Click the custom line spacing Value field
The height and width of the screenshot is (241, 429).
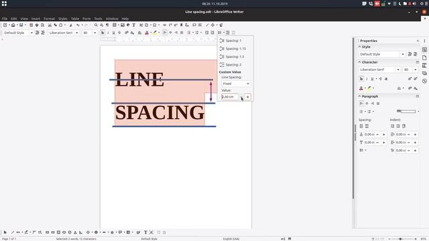tap(230, 96)
